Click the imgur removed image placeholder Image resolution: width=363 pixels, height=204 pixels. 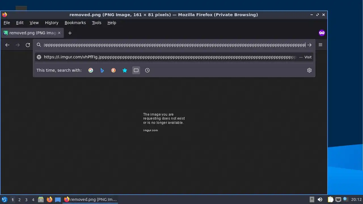click(x=164, y=122)
